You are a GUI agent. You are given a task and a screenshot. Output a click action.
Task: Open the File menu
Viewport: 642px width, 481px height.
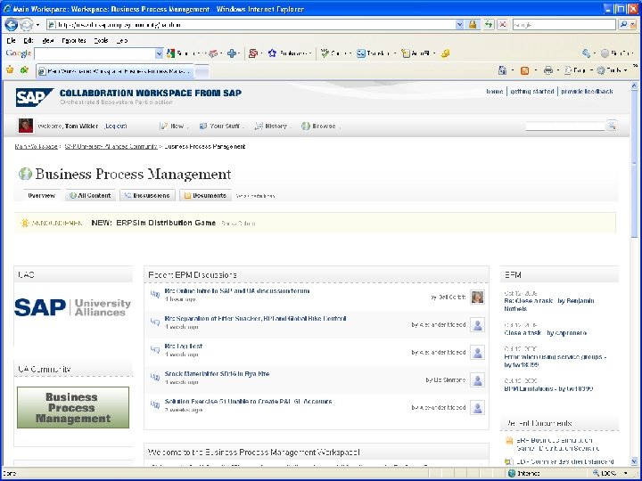click(11, 40)
